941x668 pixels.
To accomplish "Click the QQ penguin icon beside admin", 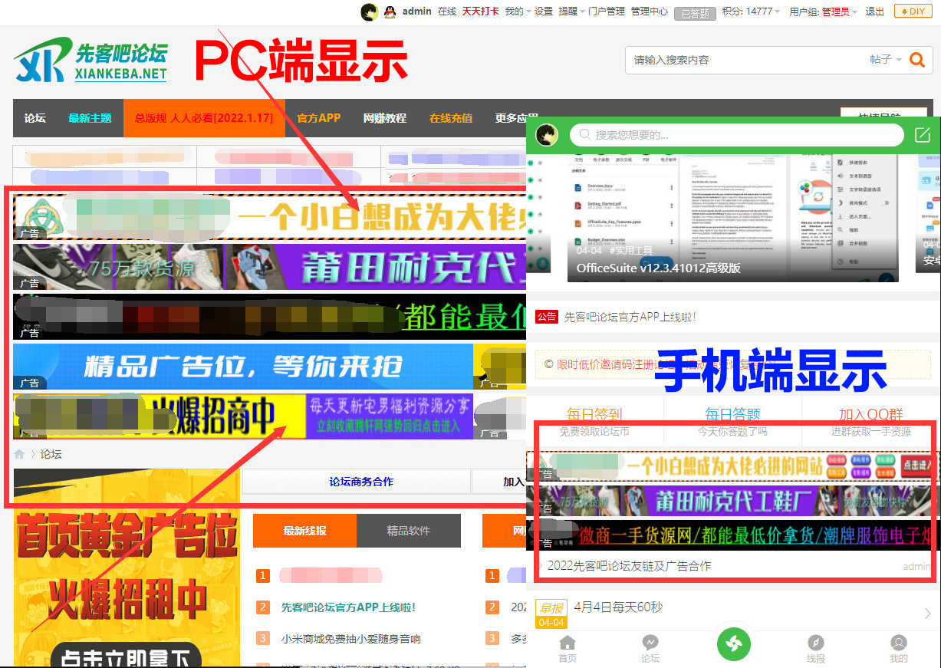I will point(390,12).
